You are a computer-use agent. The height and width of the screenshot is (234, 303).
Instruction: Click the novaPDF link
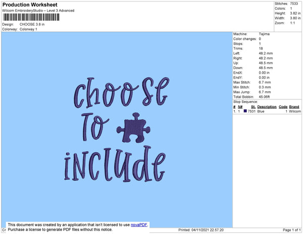[139, 225]
